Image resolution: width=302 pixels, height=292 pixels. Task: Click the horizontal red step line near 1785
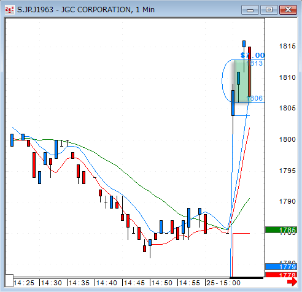point(241,233)
